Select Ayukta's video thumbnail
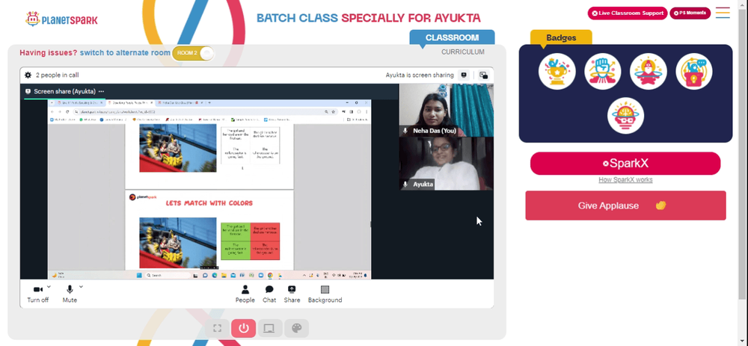The width and height of the screenshot is (748, 346). tap(447, 164)
